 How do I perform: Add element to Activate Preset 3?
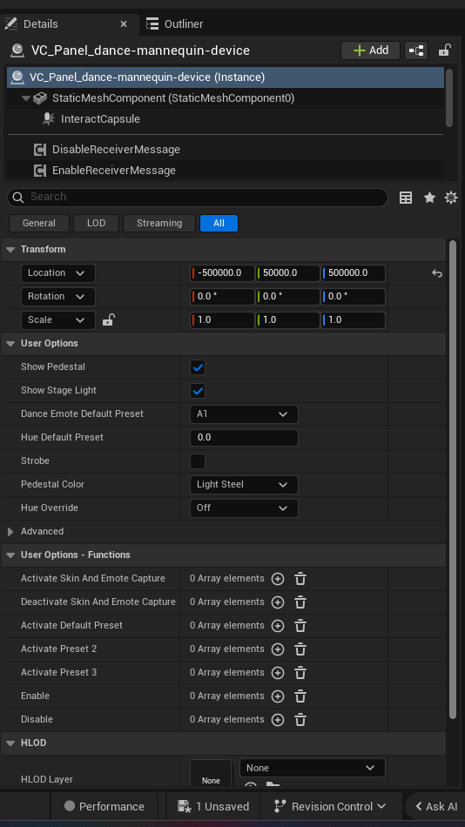pos(278,673)
